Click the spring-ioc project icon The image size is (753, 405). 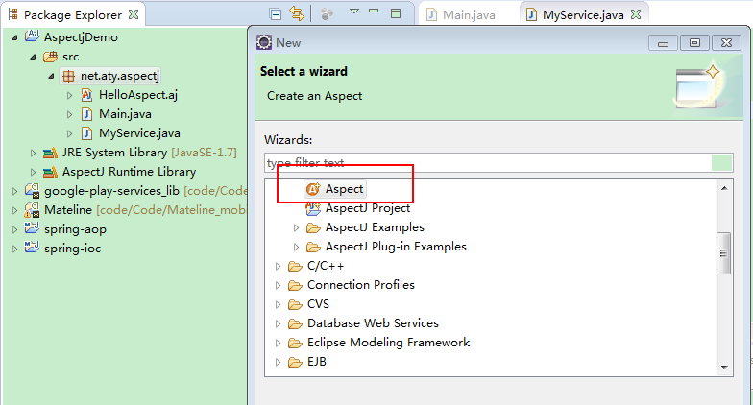pyautogui.click(x=33, y=248)
